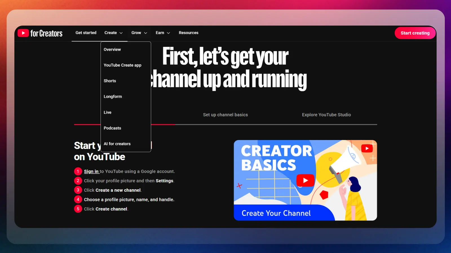Select AI for creators menu entry
The height and width of the screenshot is (253, 451).
[x=117, y=144]
